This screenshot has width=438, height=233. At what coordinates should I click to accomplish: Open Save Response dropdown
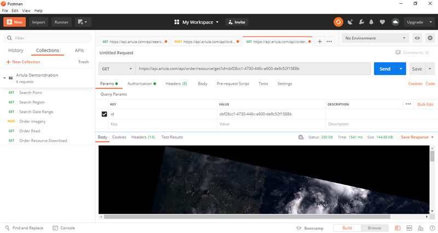pos(417,137)
